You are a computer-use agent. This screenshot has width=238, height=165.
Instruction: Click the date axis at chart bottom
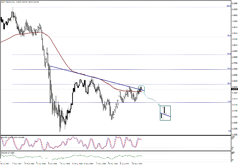click(112, 163)
